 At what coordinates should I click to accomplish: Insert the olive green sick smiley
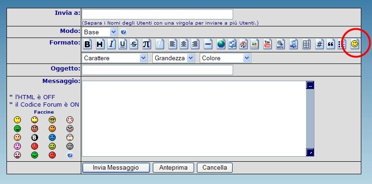pyautogui.click(x=52, y=146)
